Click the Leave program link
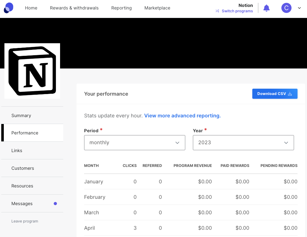This screenshot has width=307, height=237. [x=25, y=221]
